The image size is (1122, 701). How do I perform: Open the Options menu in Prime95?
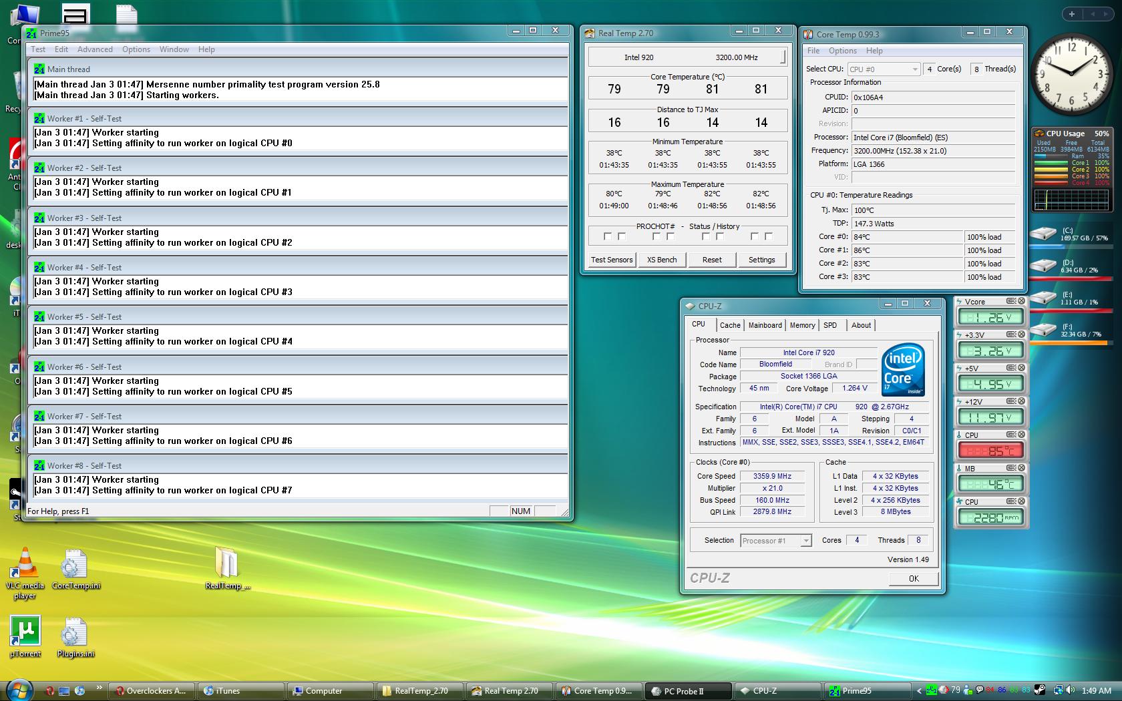pos(136,49)
